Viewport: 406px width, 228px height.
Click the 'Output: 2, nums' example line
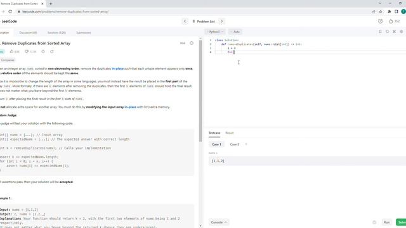tap(23, 214)
